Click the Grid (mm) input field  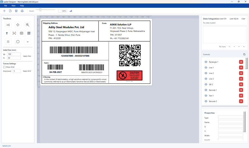click(x=16, y=71)
